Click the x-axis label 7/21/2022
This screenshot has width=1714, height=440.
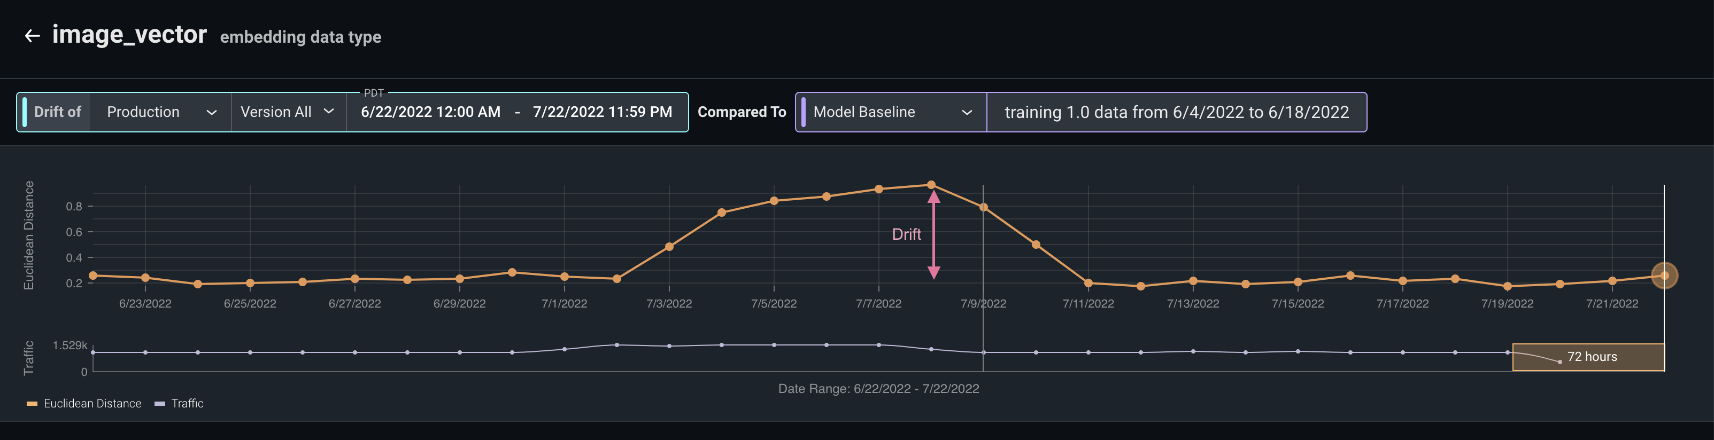(1611, 304)
